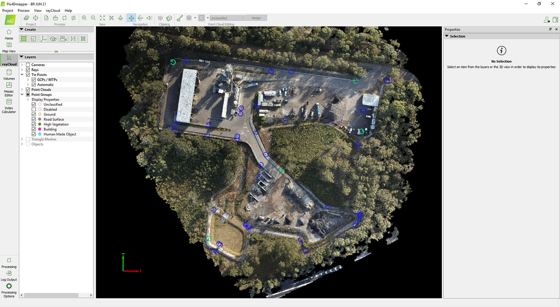Toggle the Automatic tie points checkbox
The image size is (560, 307).
click(34, 84)
